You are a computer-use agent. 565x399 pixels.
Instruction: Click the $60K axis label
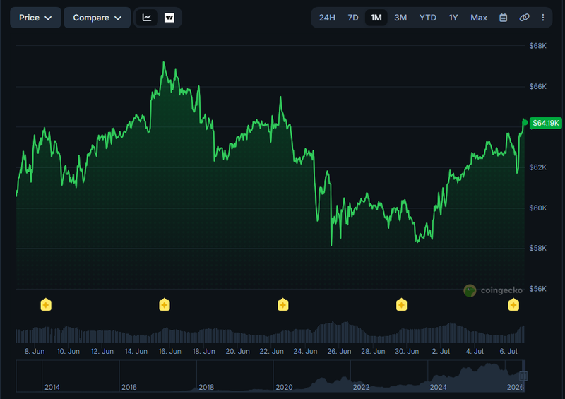pos(537,208)
